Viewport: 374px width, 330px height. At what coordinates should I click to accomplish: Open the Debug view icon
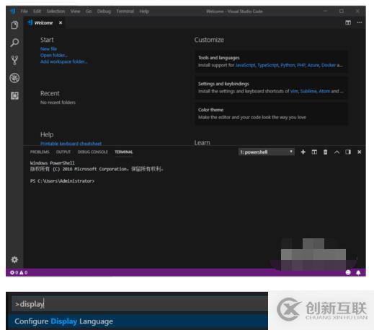click(x=14, y=78)
